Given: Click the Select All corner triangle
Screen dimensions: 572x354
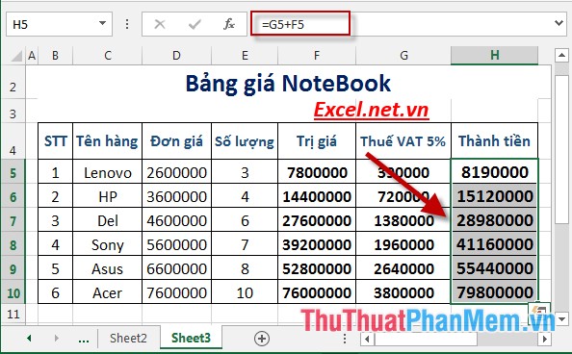Looking at the screenshot, I should click(16, 56).
